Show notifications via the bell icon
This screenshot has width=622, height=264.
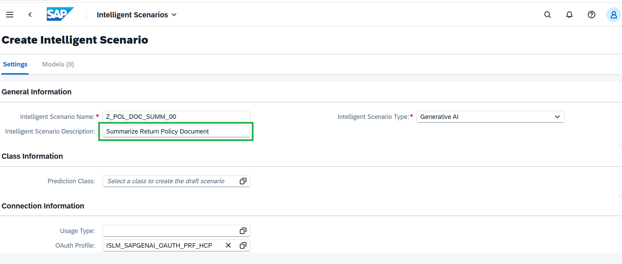tap(569, 15)
